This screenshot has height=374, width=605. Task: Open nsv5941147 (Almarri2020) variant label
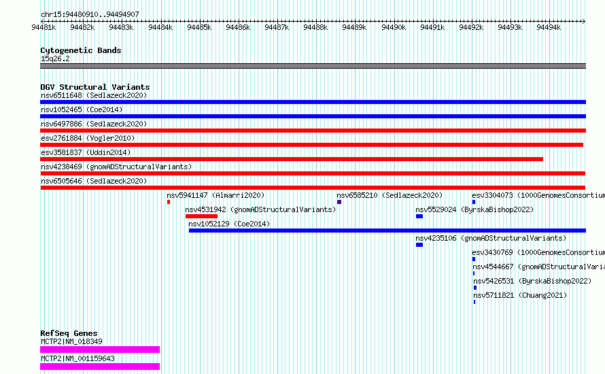pyautogui.click(x=215, y=195)
